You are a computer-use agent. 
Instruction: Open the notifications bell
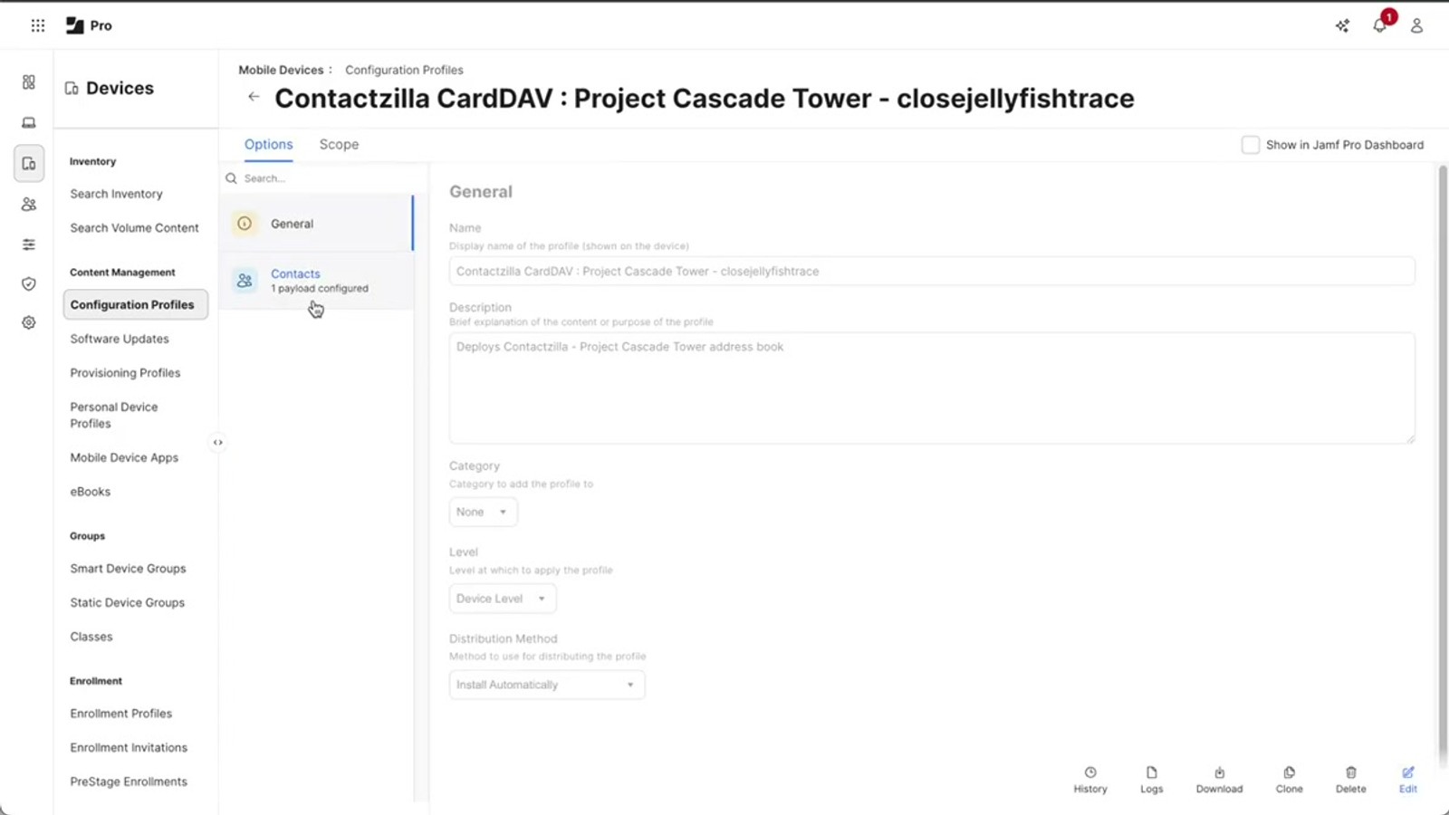pos(1380,25)
